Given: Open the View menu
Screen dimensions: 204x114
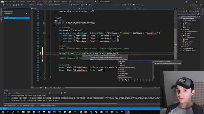Looking at the screenshot, I should coord(14,2).
